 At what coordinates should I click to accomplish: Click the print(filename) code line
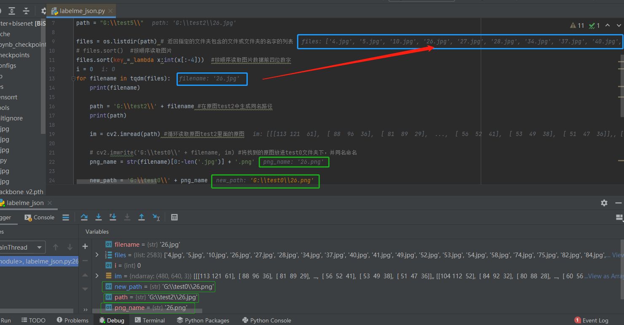[115, 88]
